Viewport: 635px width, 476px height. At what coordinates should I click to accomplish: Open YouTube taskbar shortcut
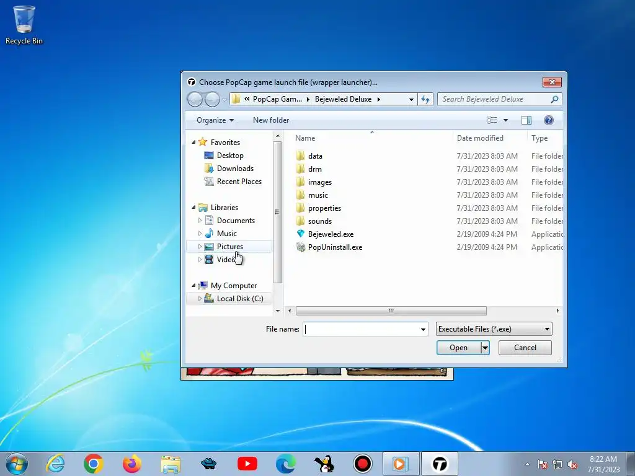pos(247,464)
